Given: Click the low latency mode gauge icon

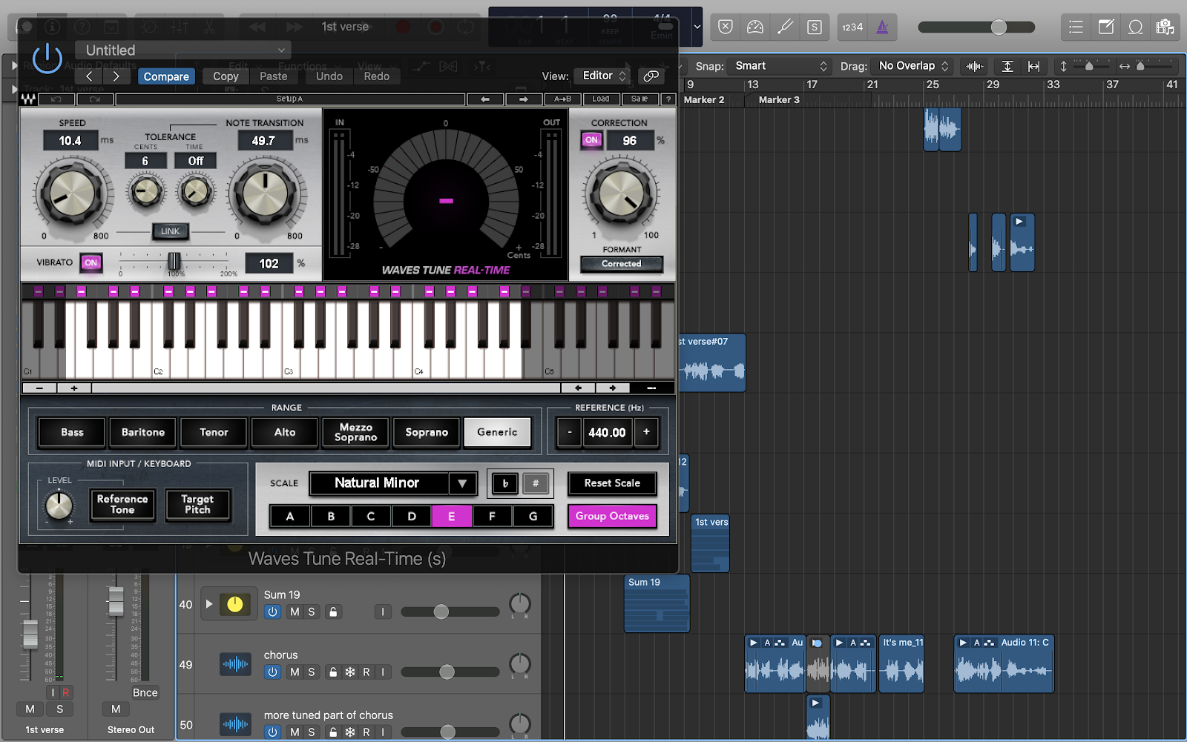Looking at the screenshot, I should coord(755,27).
